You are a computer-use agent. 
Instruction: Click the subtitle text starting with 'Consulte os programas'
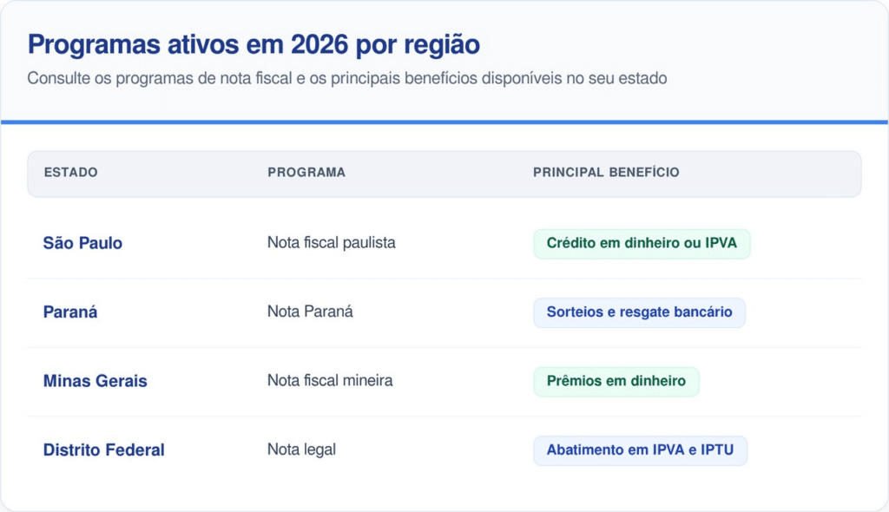(x=346, y=78)
